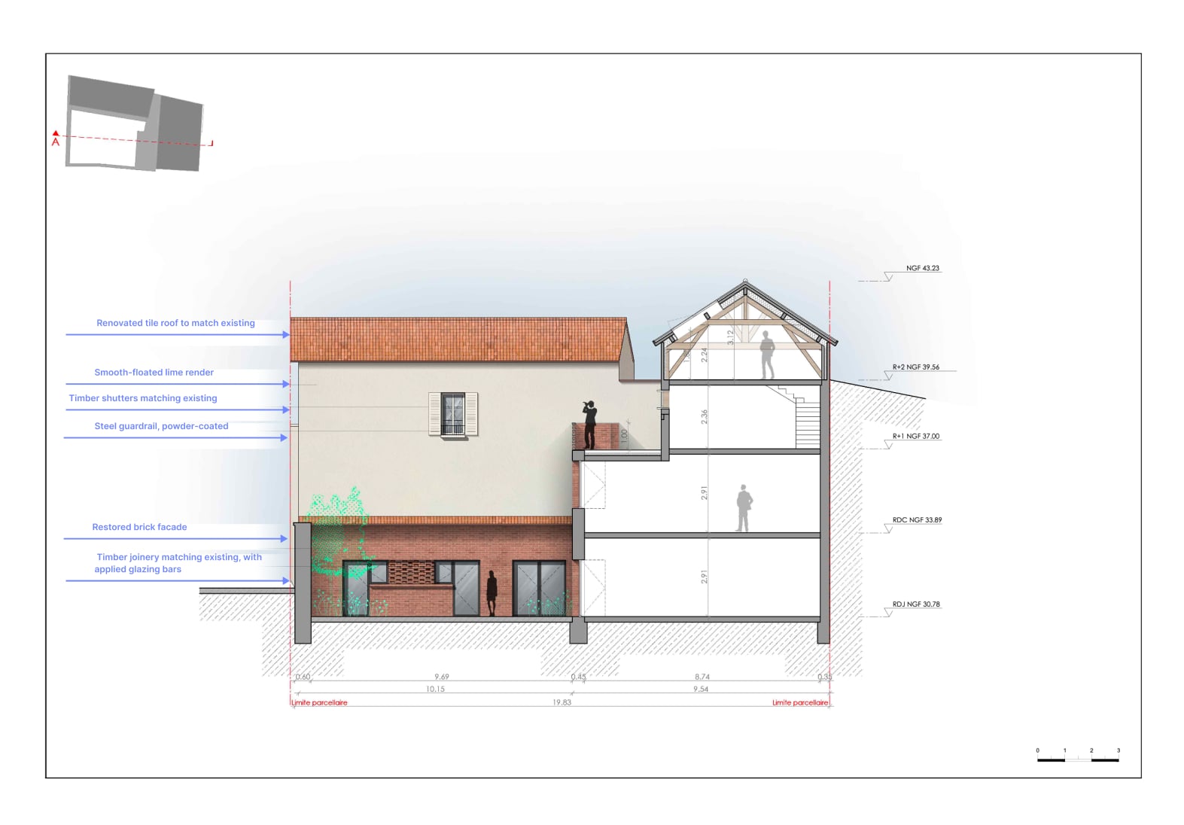Viewport: 1184px width, 825px height.
Task: Click the left 'Limite parcellaire' label
Action: pos(320,702)
